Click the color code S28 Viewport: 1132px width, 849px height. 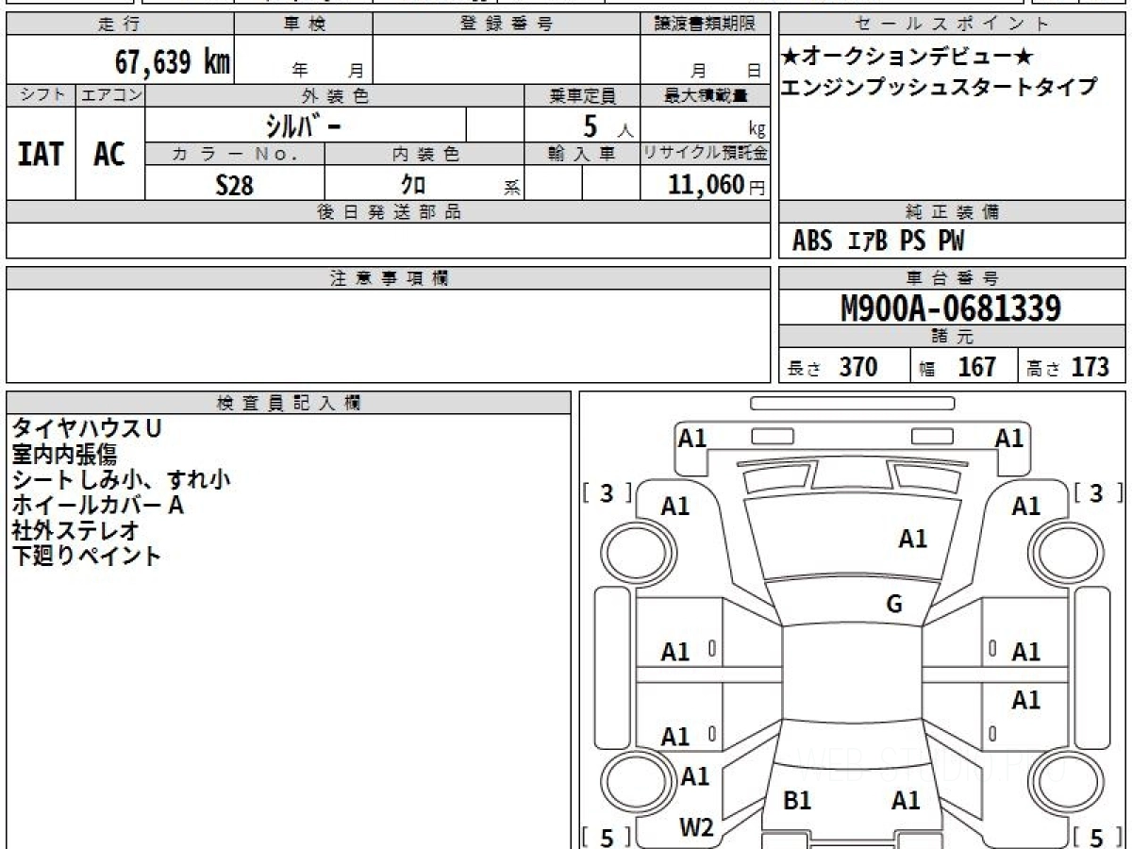coord(235,185)
